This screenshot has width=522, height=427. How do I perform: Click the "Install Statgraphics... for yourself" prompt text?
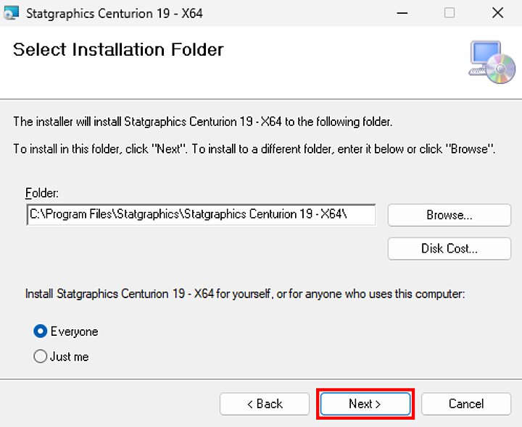pyautogui.click(x=244, y=295)
